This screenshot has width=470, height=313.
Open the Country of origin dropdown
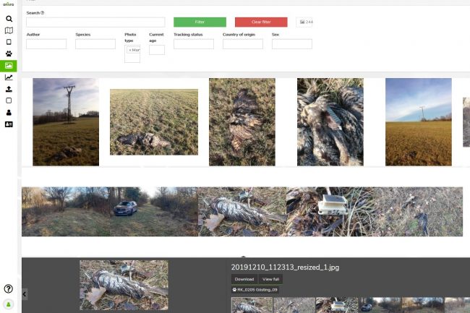pos(242,44)
